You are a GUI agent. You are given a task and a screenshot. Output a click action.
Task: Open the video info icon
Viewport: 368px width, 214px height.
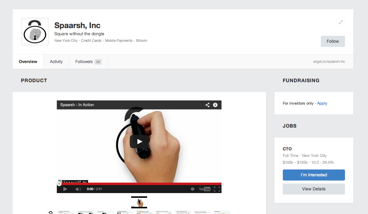[215, 105]
